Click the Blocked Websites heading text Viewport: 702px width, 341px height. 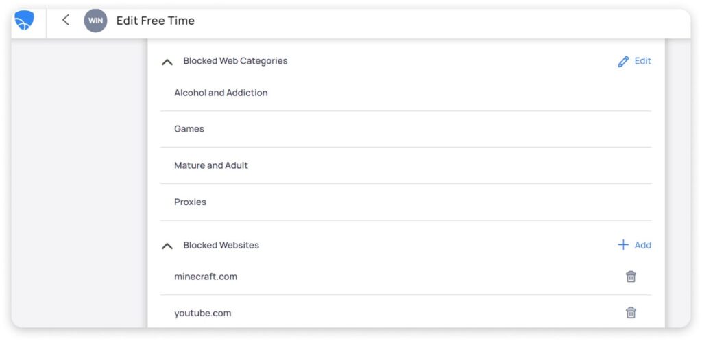(x=221, y=245)
